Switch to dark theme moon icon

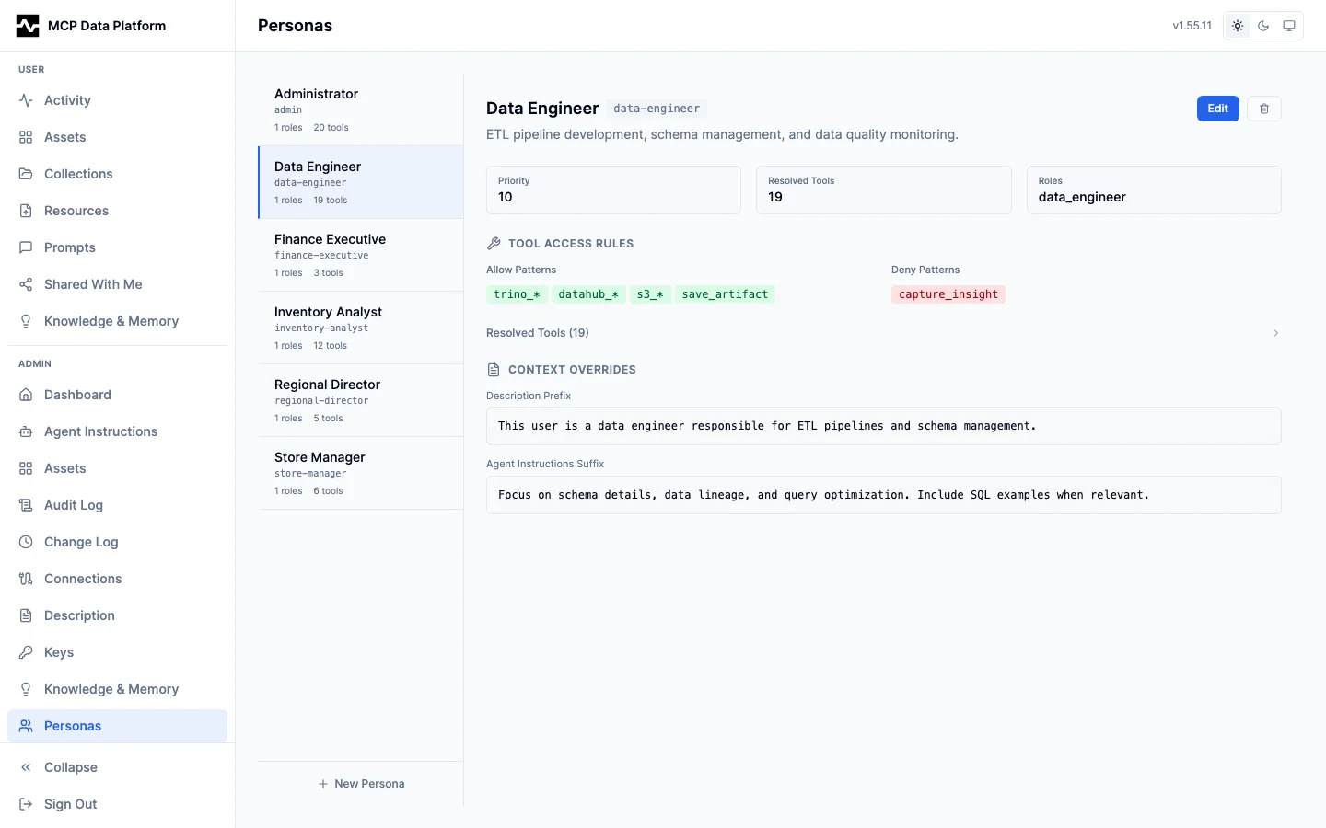pyautogui.click(x=1263, y=26)
